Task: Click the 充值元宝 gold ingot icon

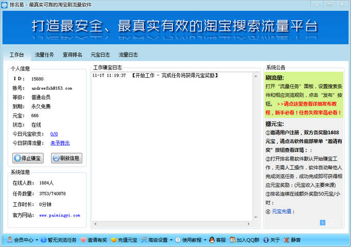Action: (x=114, y=240)
